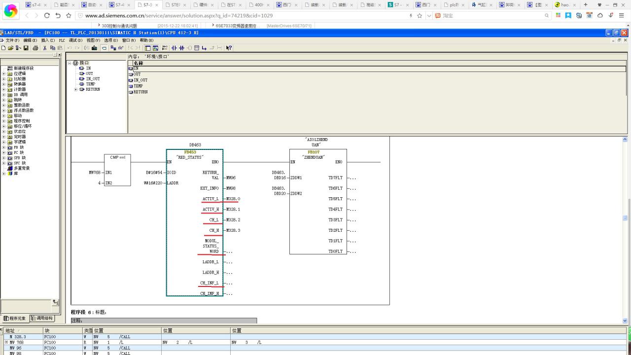The height and width of the screenshot is (355, 631).
Task: Insert an output coil element
Action: click(189, 48)
